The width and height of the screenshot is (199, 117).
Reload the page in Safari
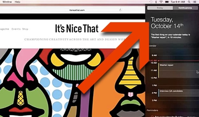pos(120,10)
